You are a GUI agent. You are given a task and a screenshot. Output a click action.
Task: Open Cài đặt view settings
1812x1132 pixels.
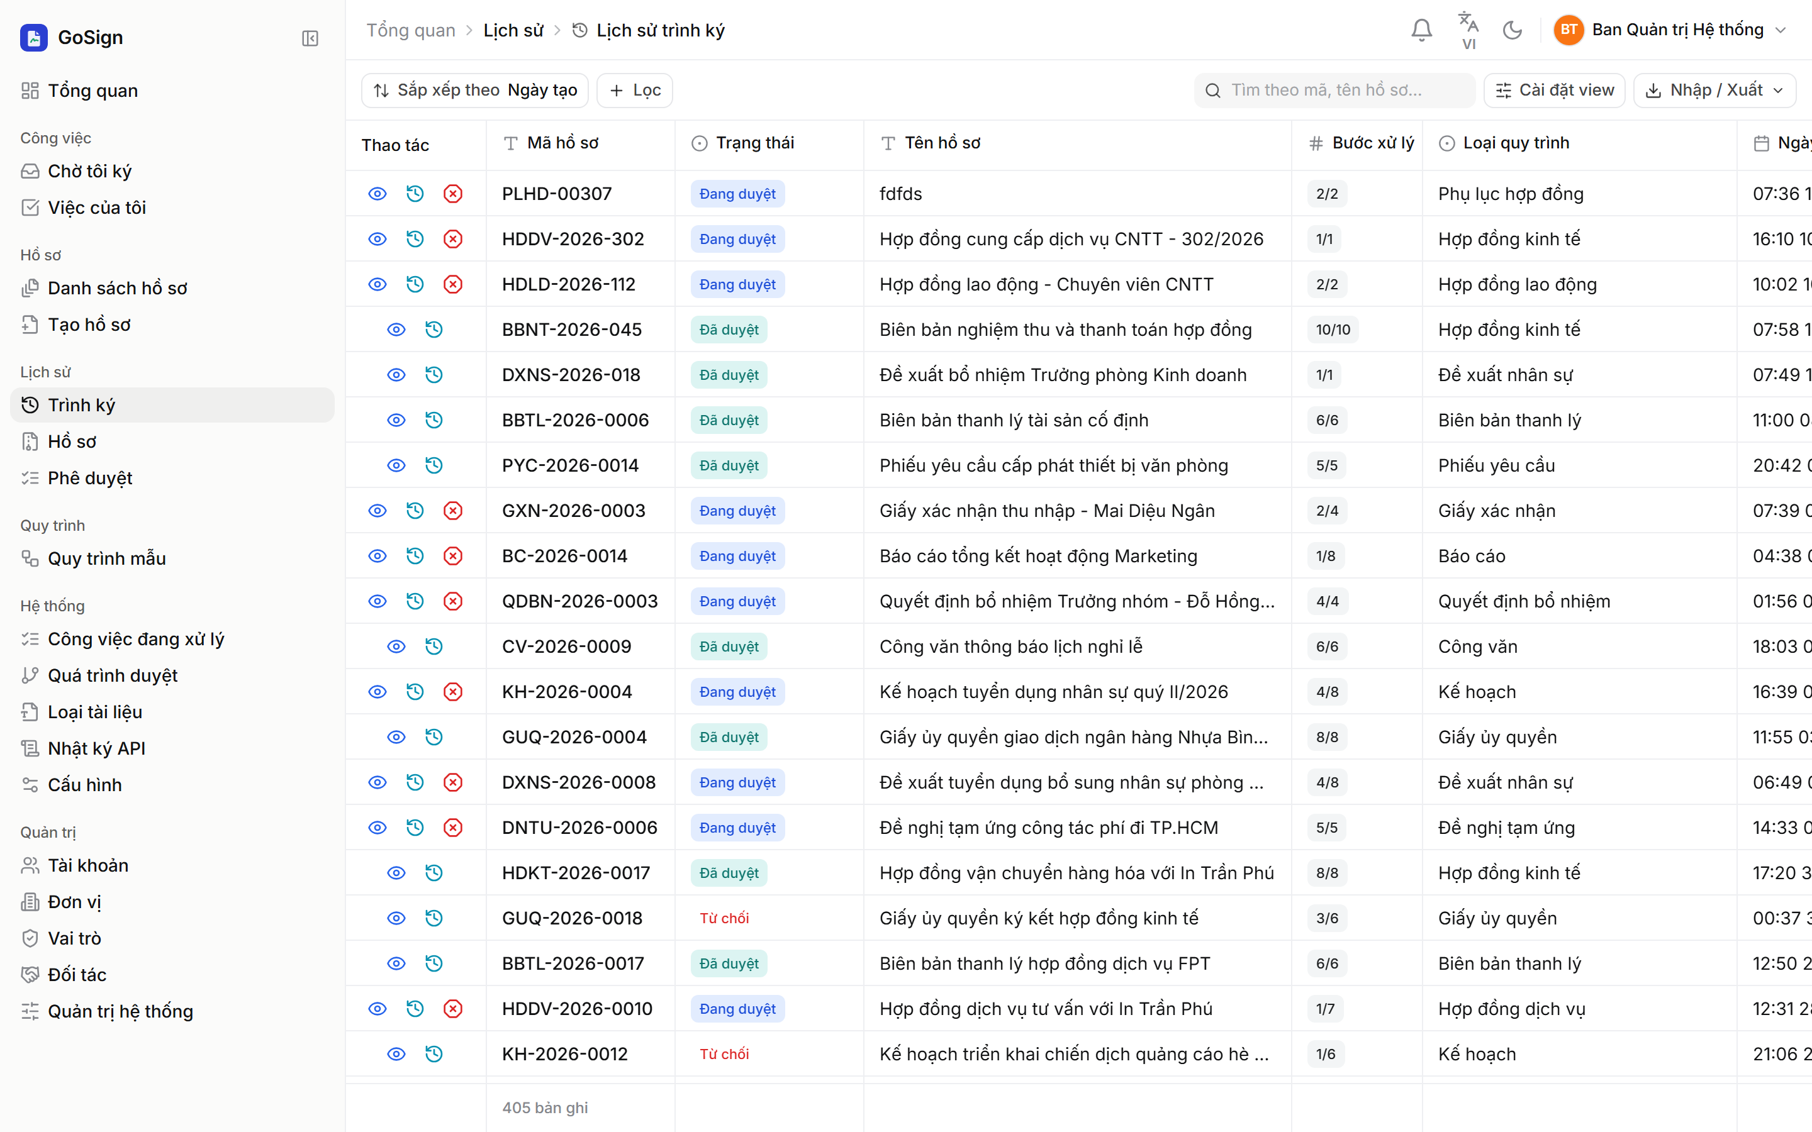click(x=1555, y=91)
